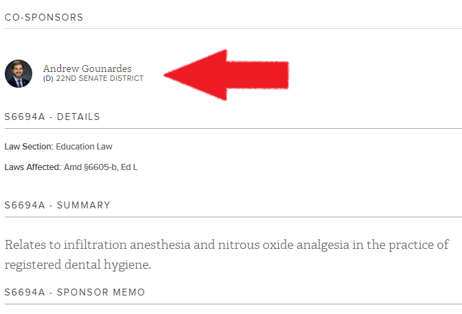The width and height of the screenshot is (462, 314).
Task: Open the S6694A - SPONSOR MEMO heading
Action: click(x=75, y=292)
